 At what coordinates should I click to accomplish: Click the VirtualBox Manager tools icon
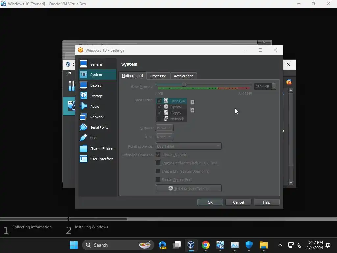(71, 86)
